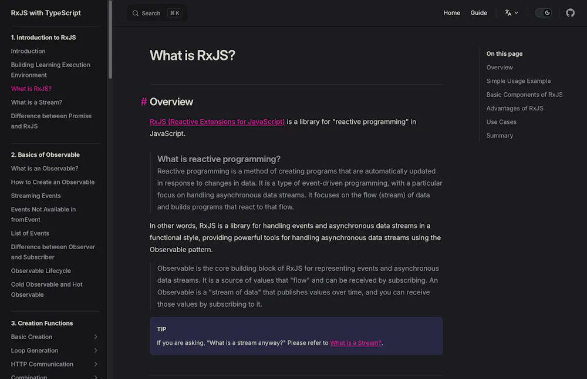
Task: Open Guide in the top navigation
Action: [x=478, y=13]
